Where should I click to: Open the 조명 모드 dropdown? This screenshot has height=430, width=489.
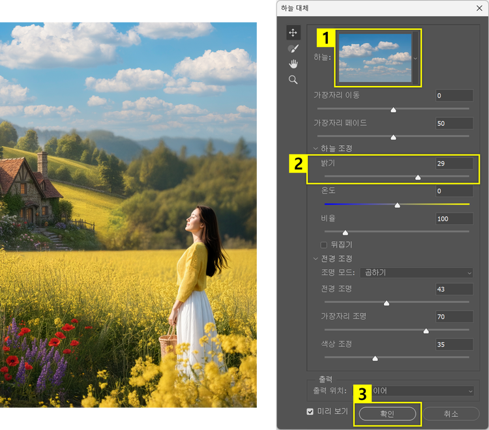416,272
